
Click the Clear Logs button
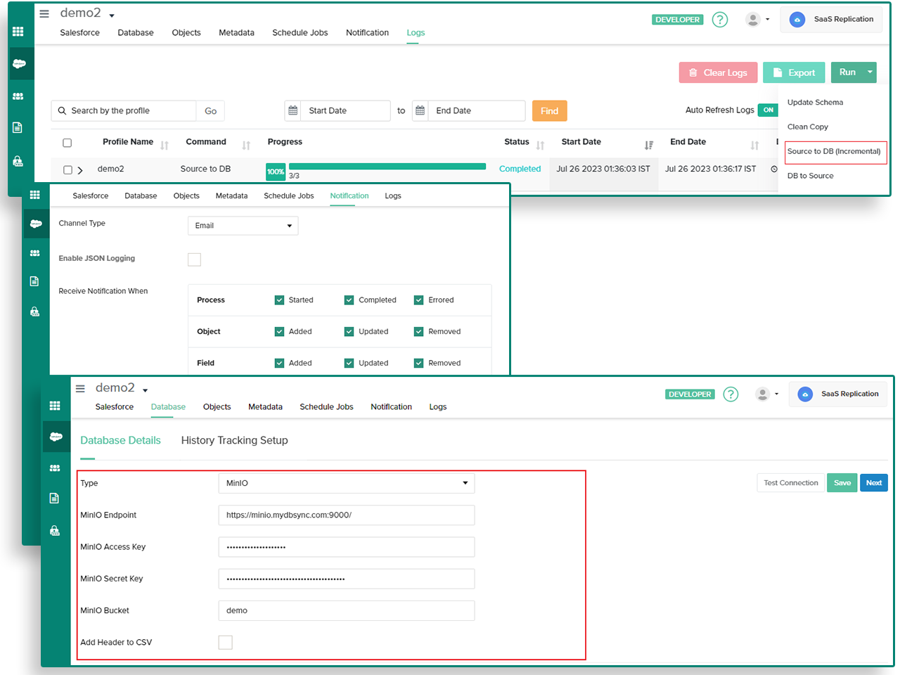click(x=718, y=72)
